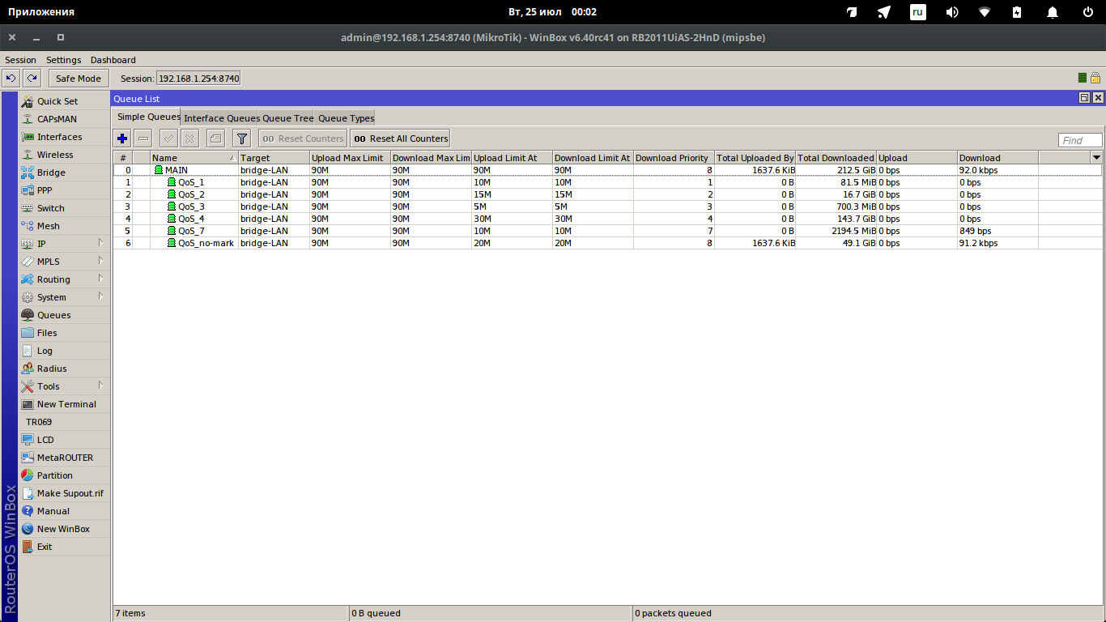Click the Find search field
Image resolution: width=1106 pixels, height=622 pixels.
point(1080,140)
